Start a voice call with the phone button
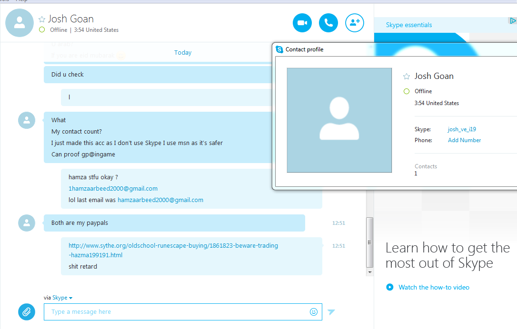 328,23
